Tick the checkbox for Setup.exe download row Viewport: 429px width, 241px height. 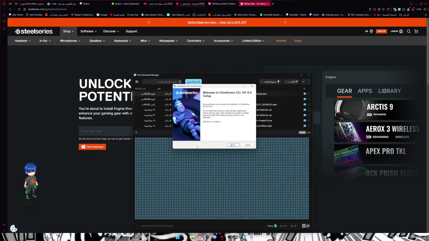pos(309,94)
